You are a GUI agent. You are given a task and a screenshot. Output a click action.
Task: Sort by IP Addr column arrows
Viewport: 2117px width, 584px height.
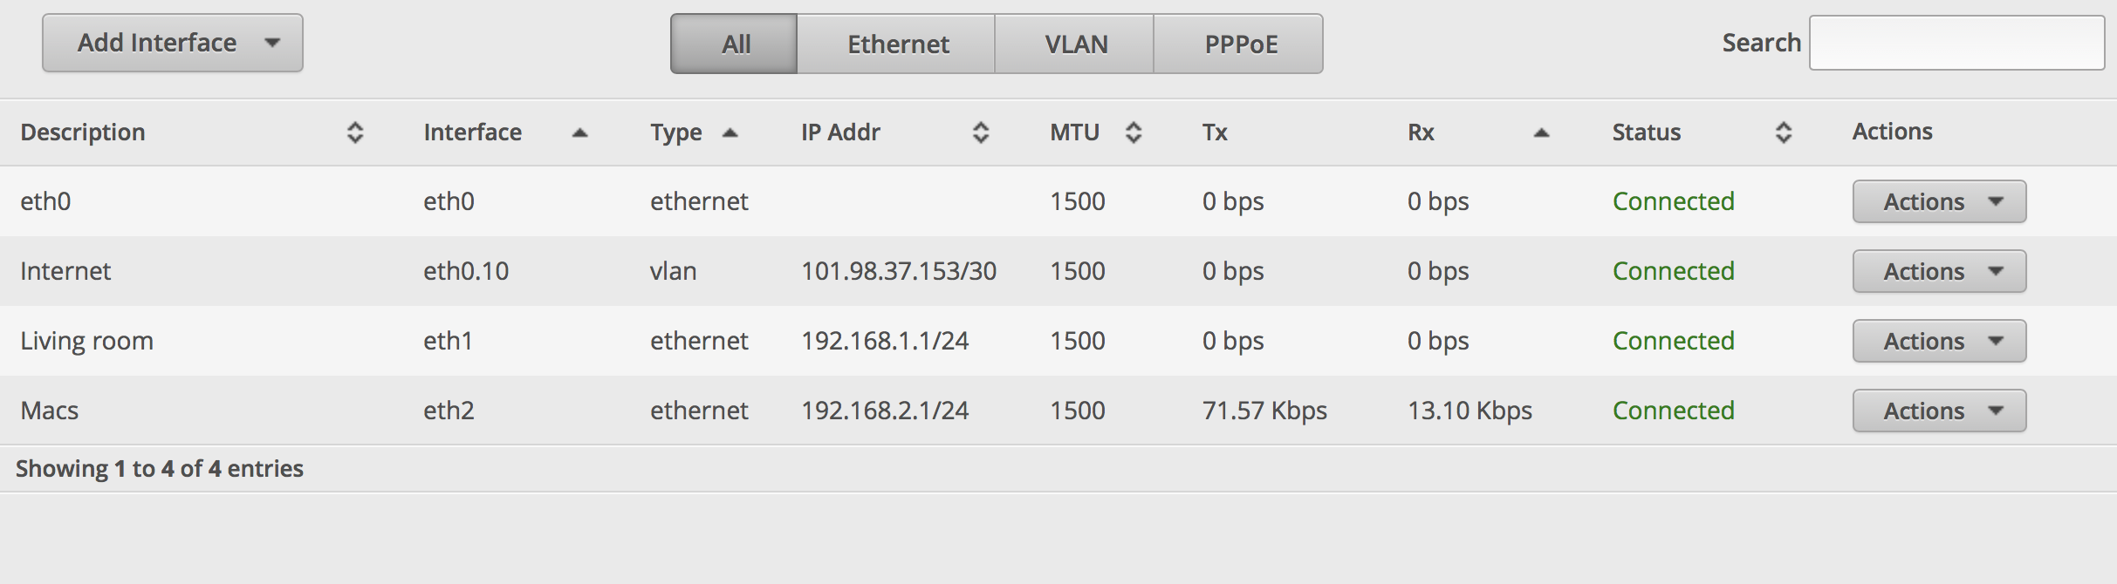click(981, 132)
